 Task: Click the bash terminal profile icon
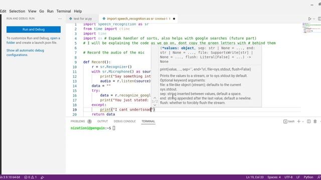point(285,121)
